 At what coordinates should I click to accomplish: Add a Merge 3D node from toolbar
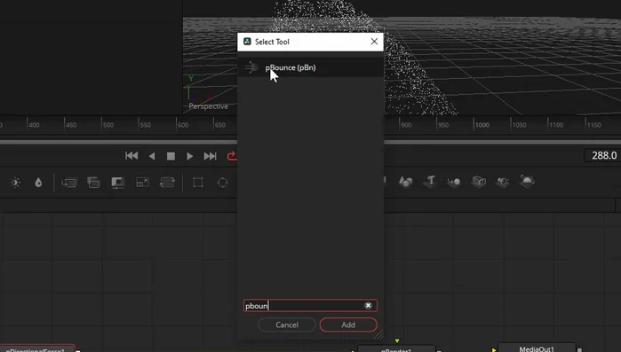click(x=454, y=182)
